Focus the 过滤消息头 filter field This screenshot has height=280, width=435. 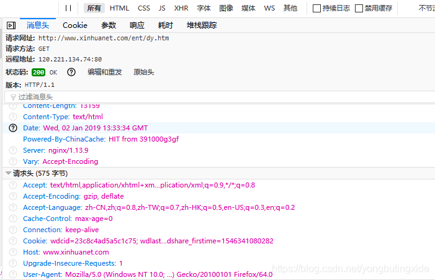pos(220,97)
